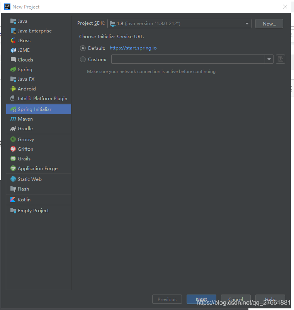Click the Groovy green G icon
294x310 pixels.
tap(13, 140)
